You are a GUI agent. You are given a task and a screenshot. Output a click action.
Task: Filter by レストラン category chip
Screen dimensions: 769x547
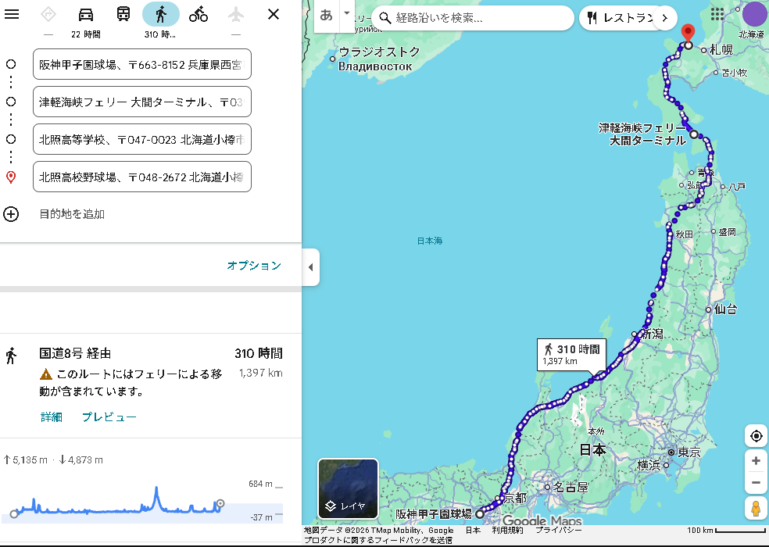point(619,18)
